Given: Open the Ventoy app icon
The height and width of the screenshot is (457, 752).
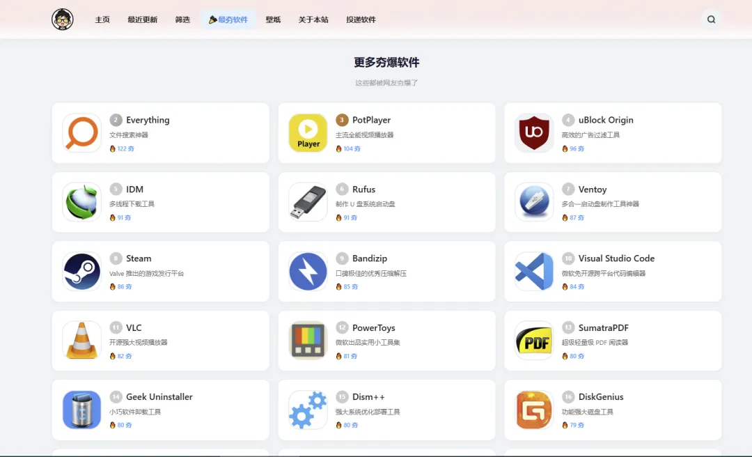Looking at the screenshot, I should point(534,201).
